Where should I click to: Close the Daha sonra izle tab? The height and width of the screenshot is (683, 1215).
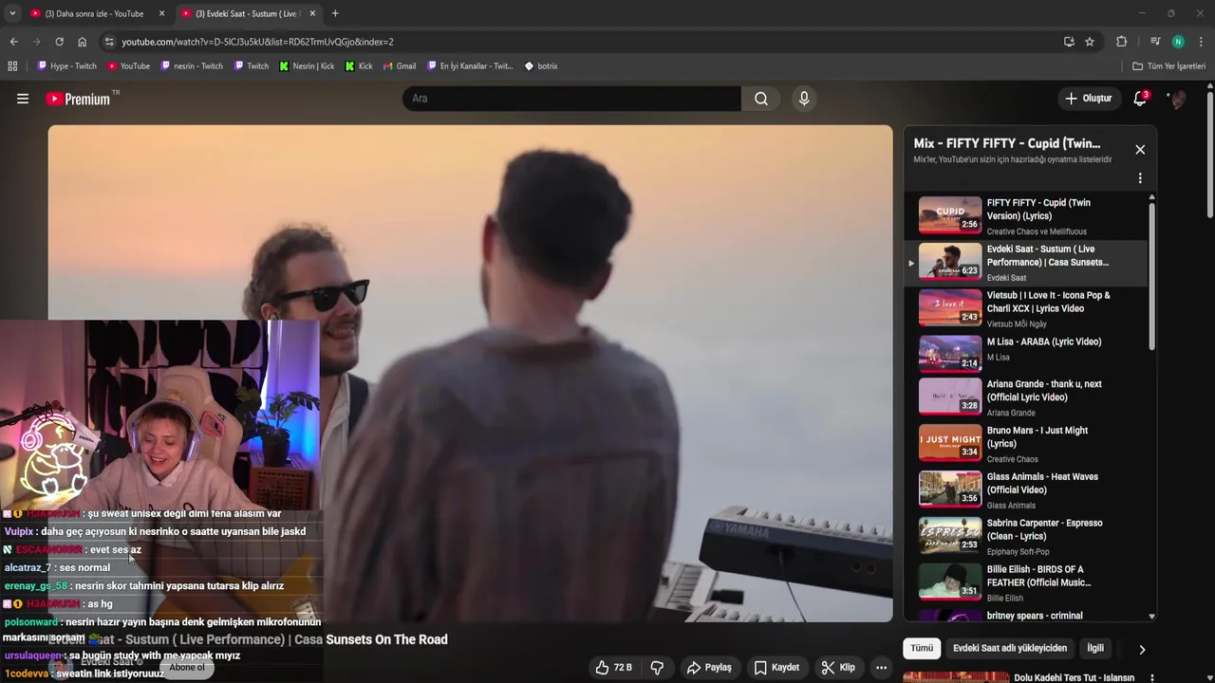tap(161, 13)
